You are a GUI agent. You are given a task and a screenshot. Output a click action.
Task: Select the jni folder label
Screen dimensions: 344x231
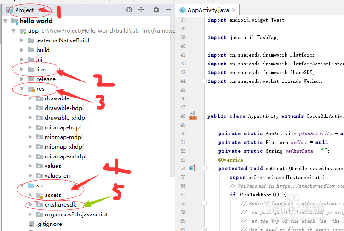click(x=39, y=59)
